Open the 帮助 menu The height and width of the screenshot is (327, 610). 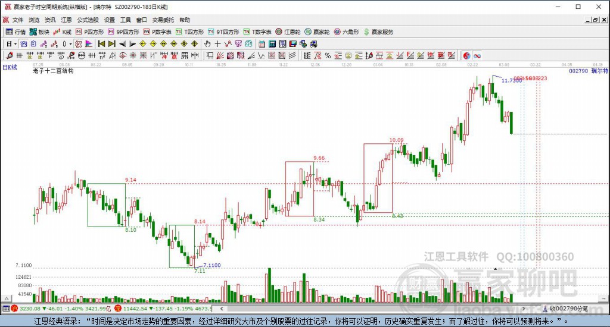pyautogui.click(x=185, y=20)
